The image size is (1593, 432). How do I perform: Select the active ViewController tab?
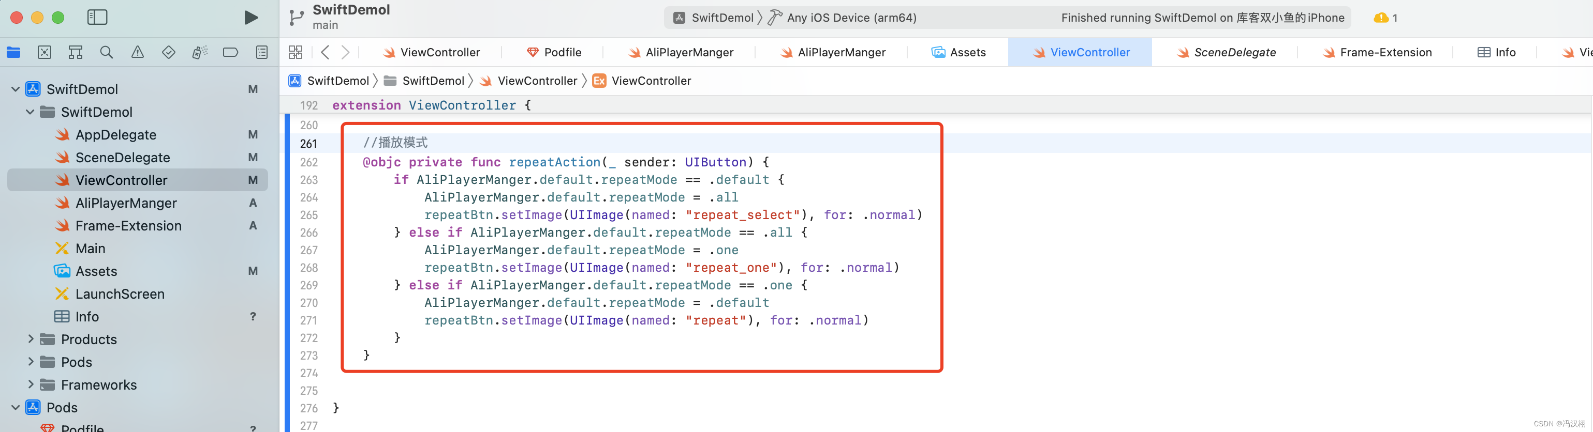tap(1081, 53)
